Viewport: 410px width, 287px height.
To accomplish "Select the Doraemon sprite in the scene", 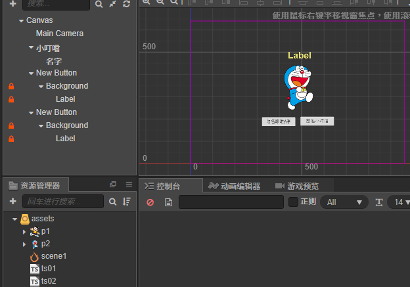I will (298, 87).
